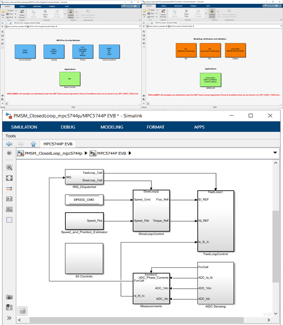Select the Annotation tool in PMSM palette

[9, 199]
